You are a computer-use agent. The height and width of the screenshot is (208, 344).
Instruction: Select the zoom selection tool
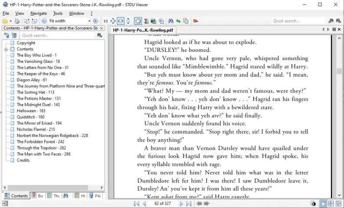[161, 21]
